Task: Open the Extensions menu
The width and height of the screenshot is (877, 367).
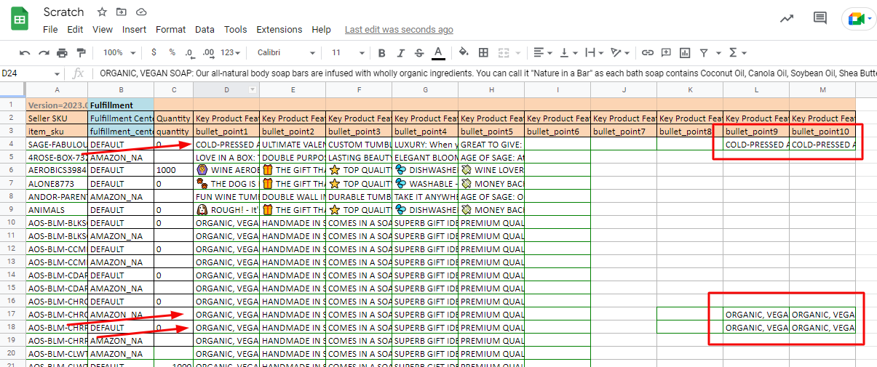Action: tap(279, 30)
